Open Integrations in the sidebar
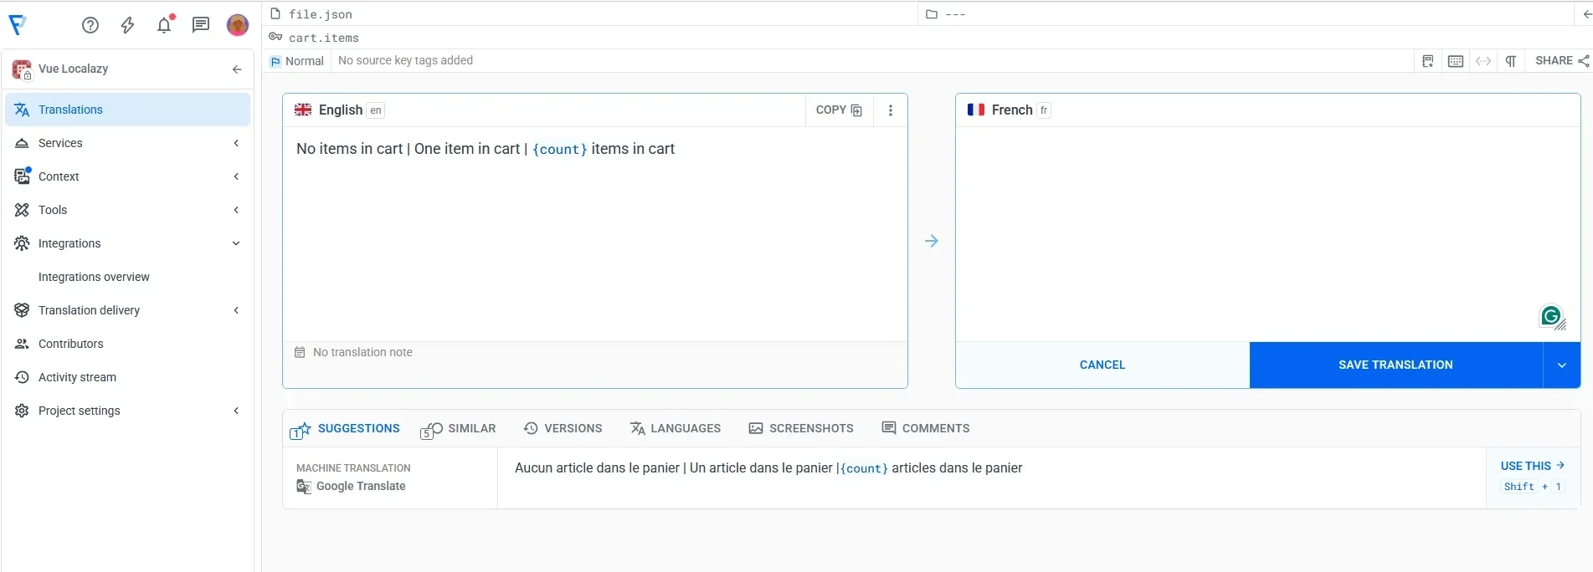The image size is (1593, 572). coord(69,243)
